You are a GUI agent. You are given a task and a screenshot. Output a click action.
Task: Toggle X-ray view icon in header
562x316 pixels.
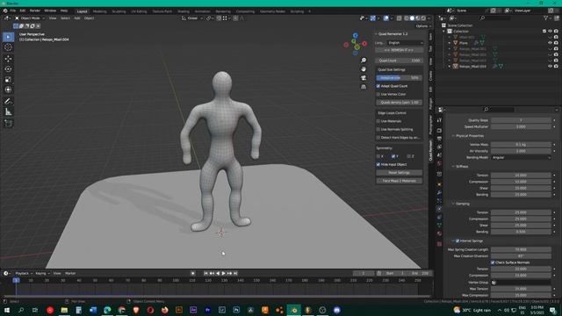(399, 18)
